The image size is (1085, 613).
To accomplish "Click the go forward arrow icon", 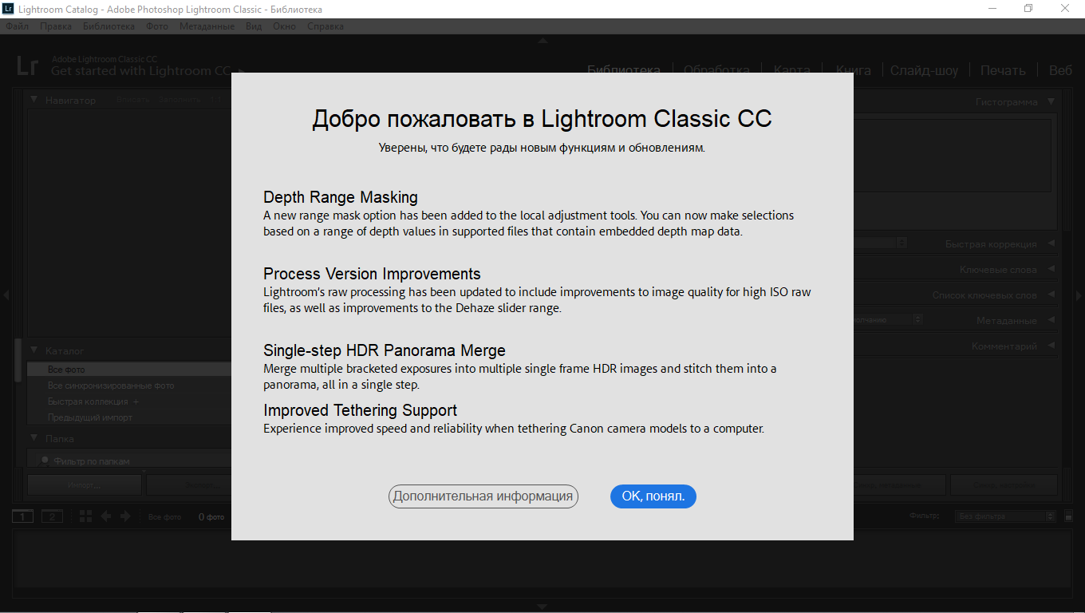I will click(125, 516).
